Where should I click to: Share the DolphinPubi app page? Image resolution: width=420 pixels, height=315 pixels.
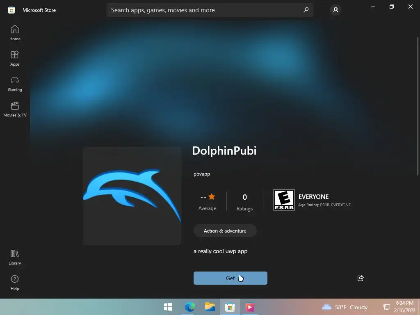[361, 278]
